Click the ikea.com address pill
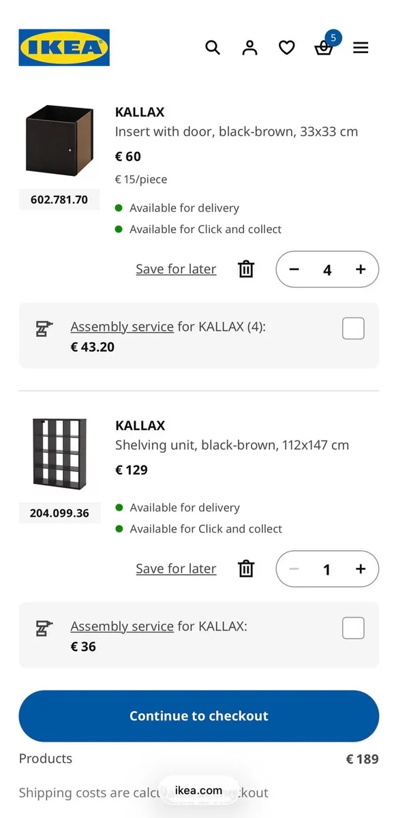This screenshot has width=398, height=818. click(x=198, y=790)
